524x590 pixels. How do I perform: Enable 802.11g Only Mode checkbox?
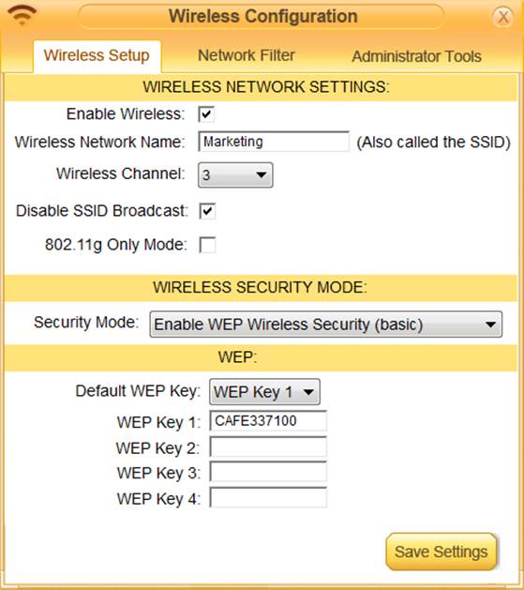click(207, 245)
